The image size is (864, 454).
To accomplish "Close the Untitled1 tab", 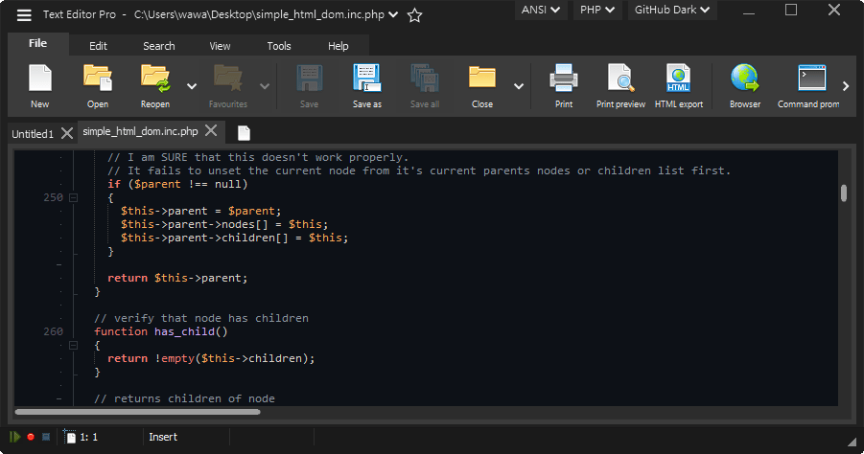I will coord(67,133).
